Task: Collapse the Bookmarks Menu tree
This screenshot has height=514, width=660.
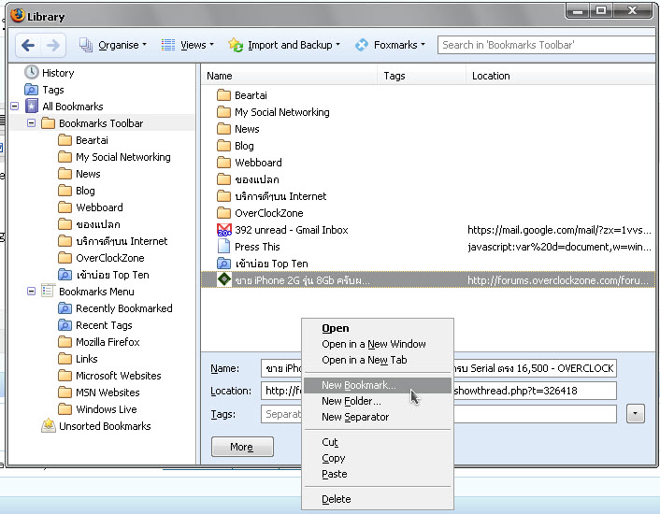Action: click(31, 291)
